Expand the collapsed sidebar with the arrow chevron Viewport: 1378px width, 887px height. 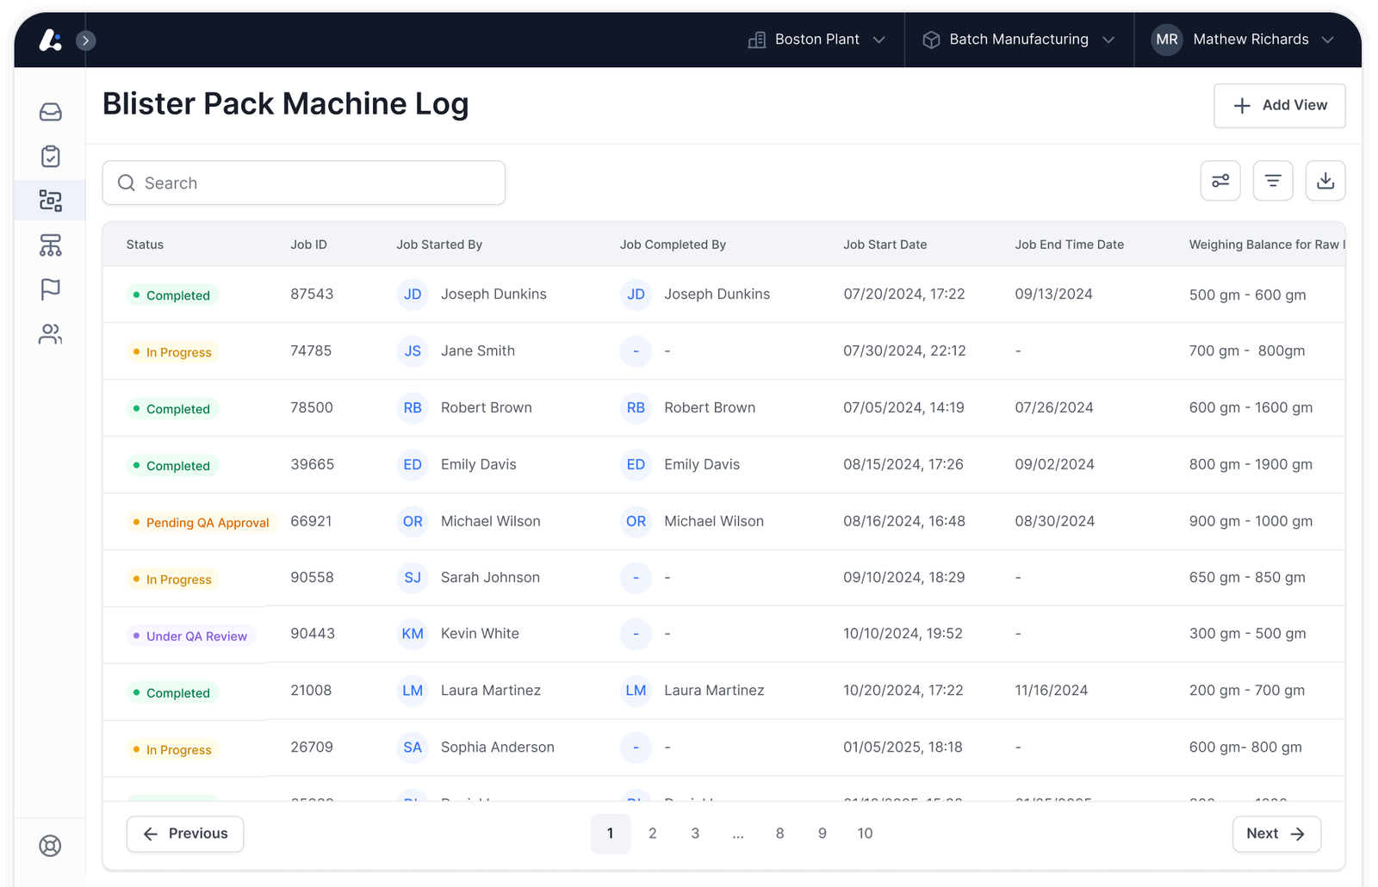pyautogui.click(x=85, y=40)
